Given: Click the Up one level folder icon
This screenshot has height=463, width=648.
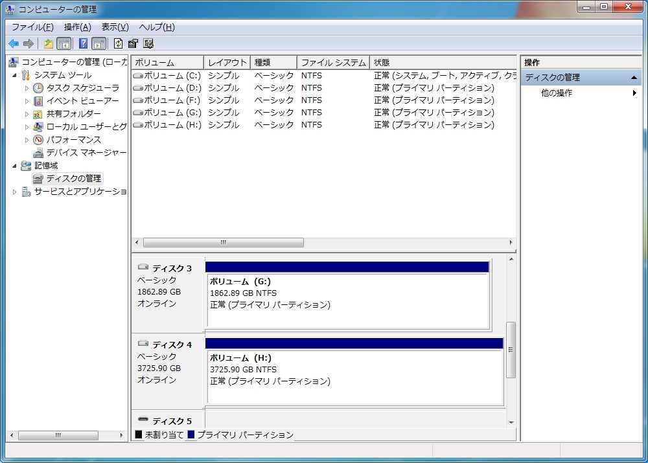Looking at the screenshot, I should pyautogui.click(x=49, y=43).
